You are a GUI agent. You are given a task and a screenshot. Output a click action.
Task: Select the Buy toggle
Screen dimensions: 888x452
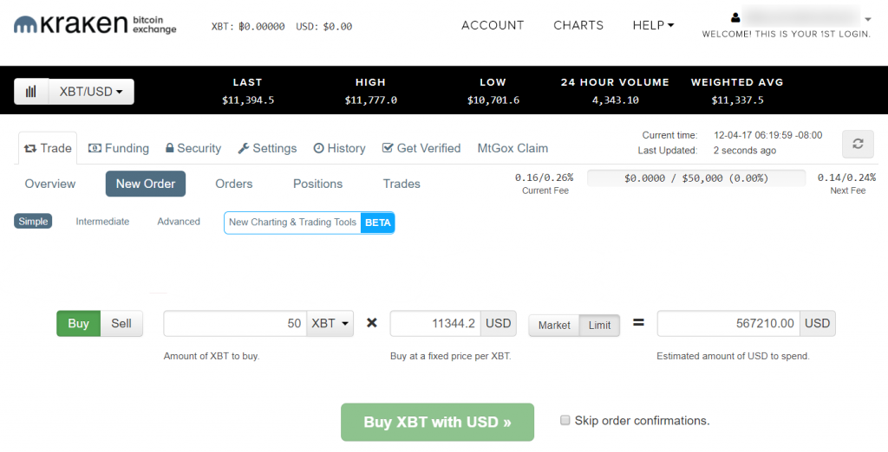pyautogui.click(x=78, y=324)
